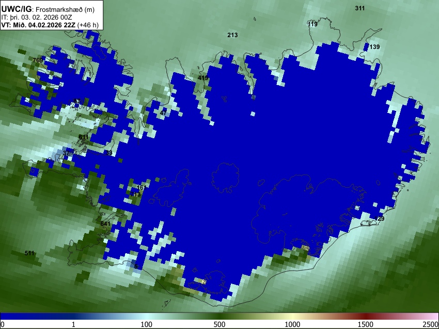Click the color scale label 1
The width and height of the screenshot is (439, 329).
tap(73, 324)
